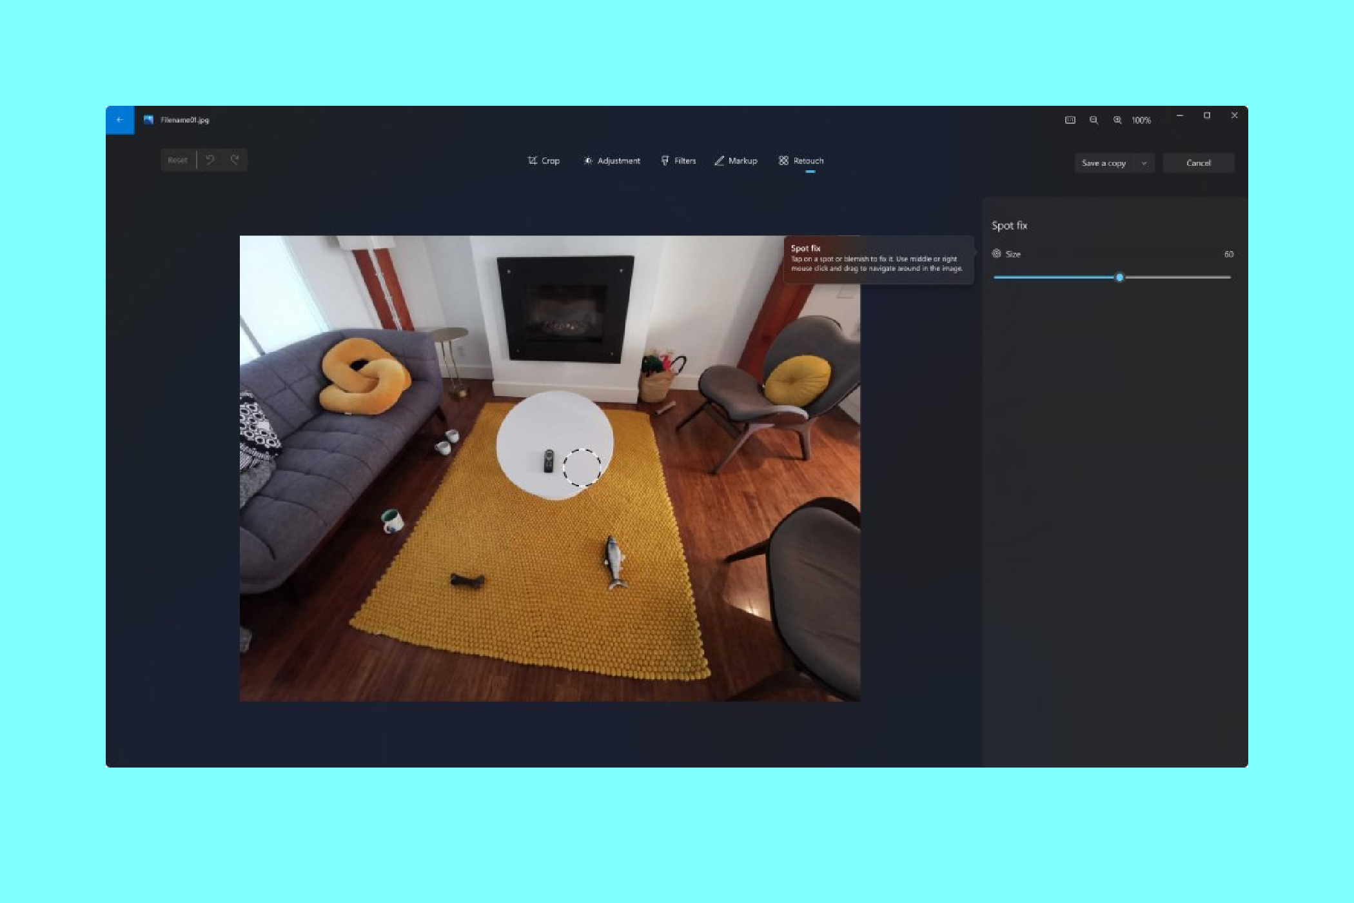
Task: Switch to the Crop tab
Action: (544, 161)
